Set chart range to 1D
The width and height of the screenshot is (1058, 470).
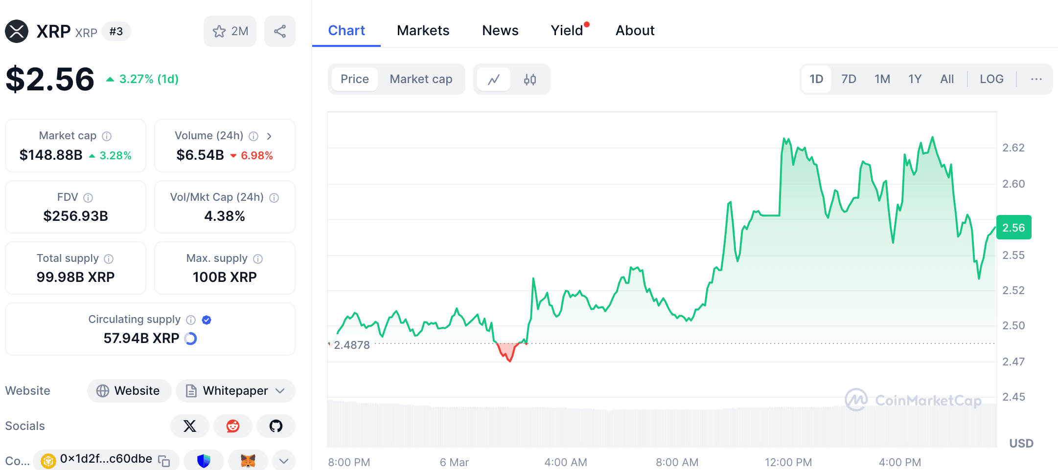click(x=816, y=79)
